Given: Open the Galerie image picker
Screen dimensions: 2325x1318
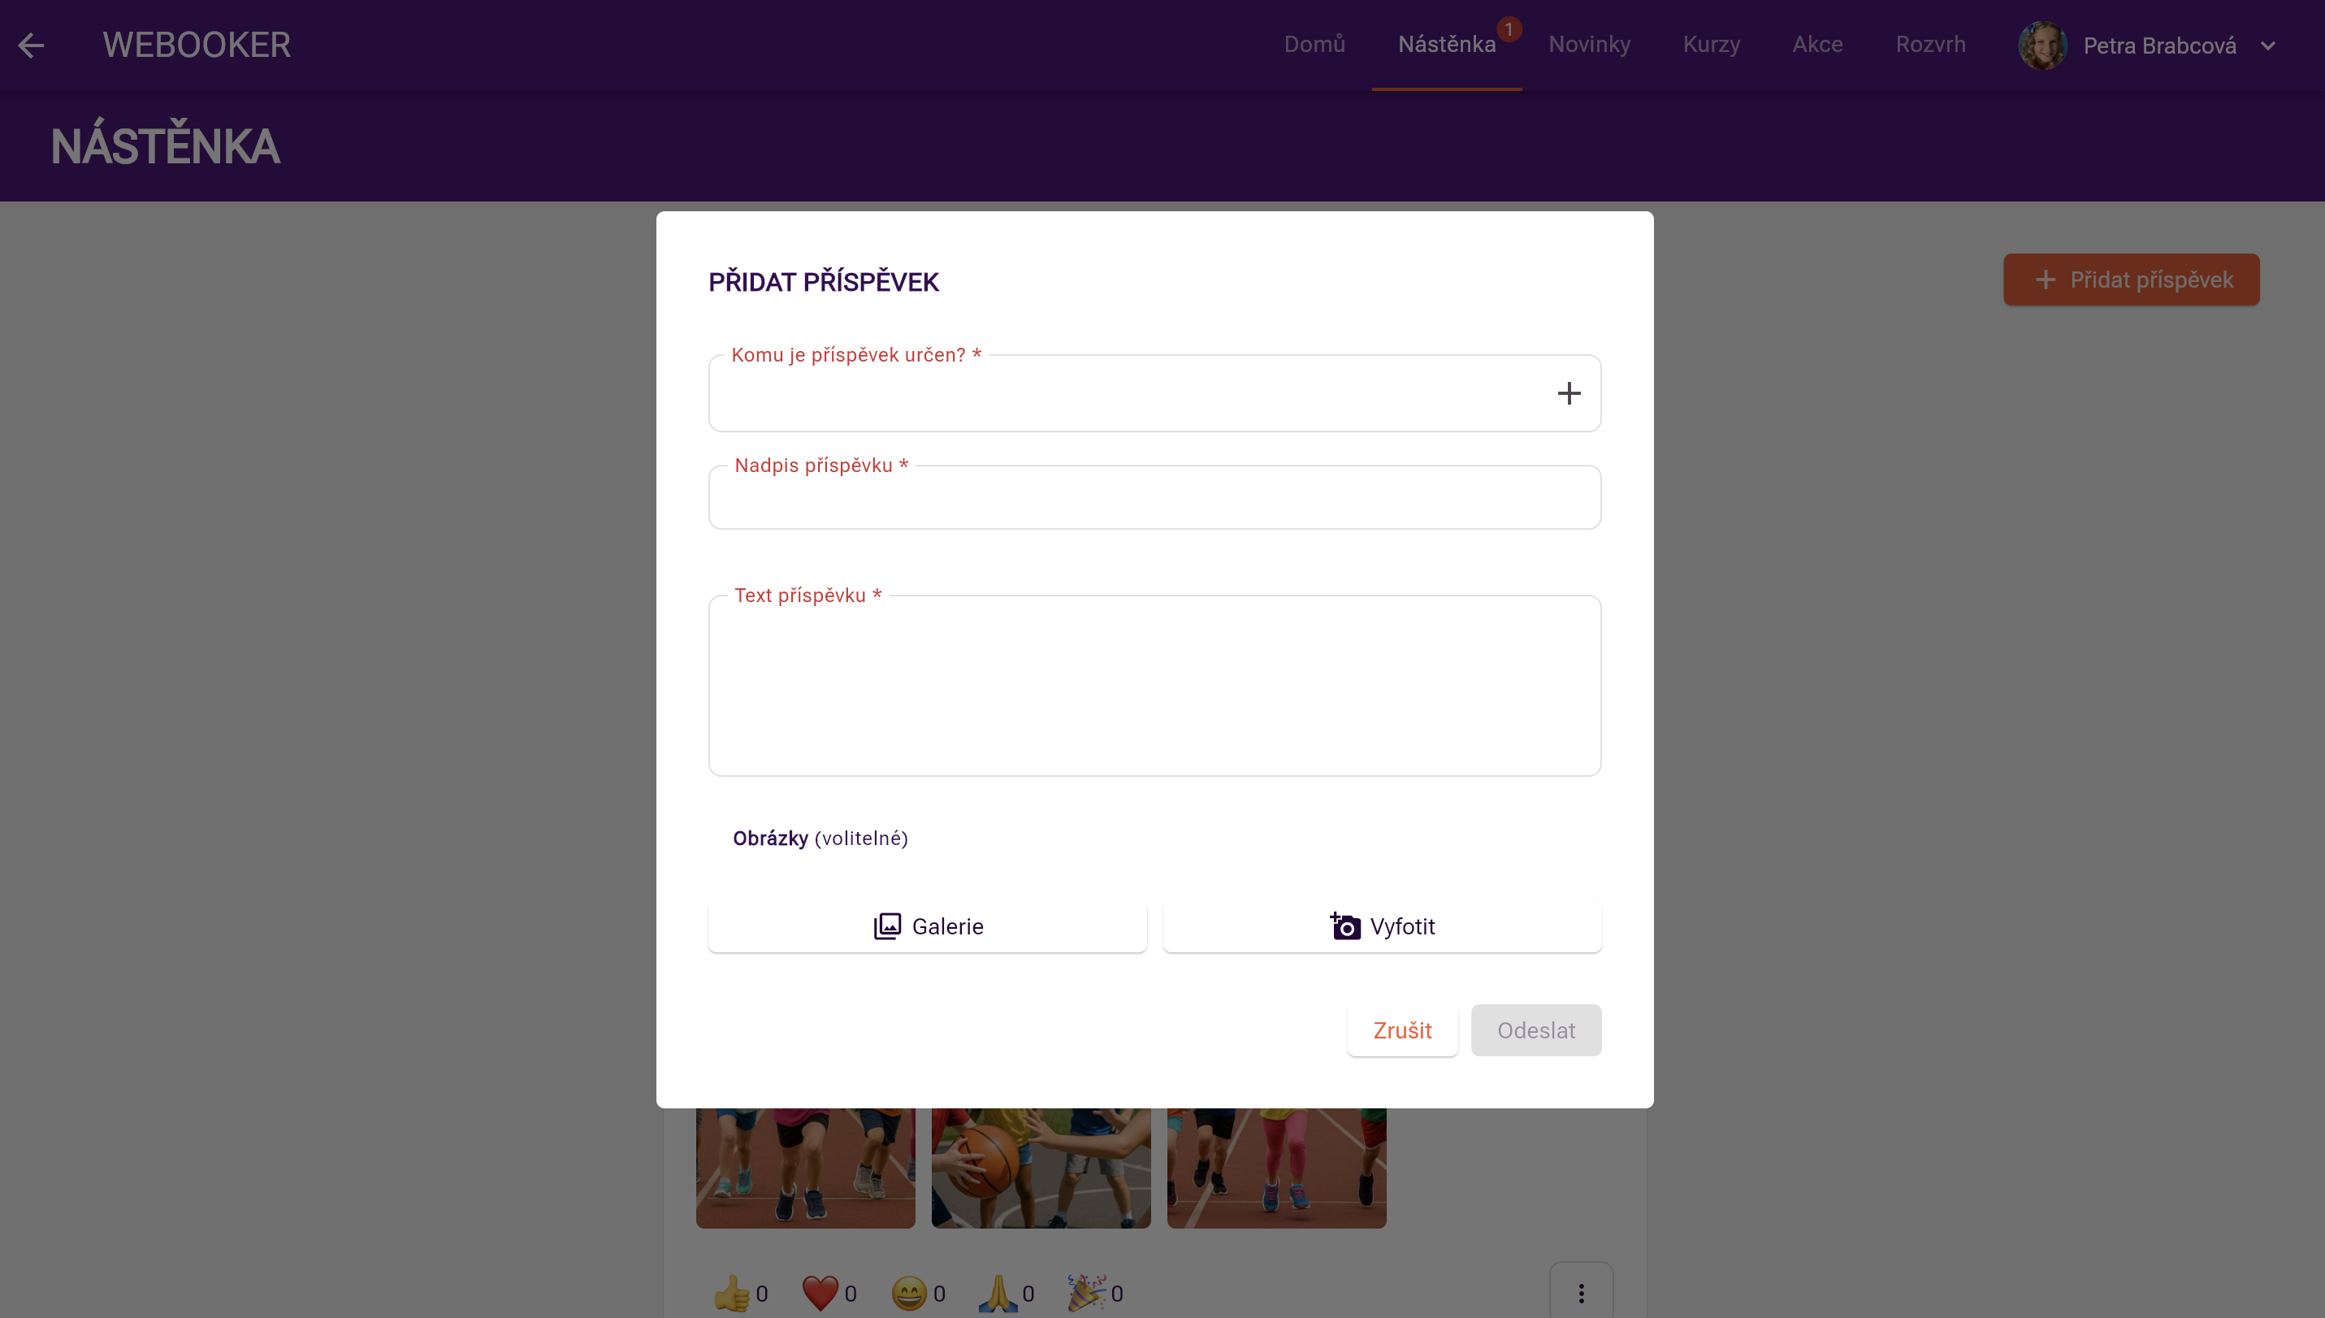Looking at the screenshot, I should 927,926.
